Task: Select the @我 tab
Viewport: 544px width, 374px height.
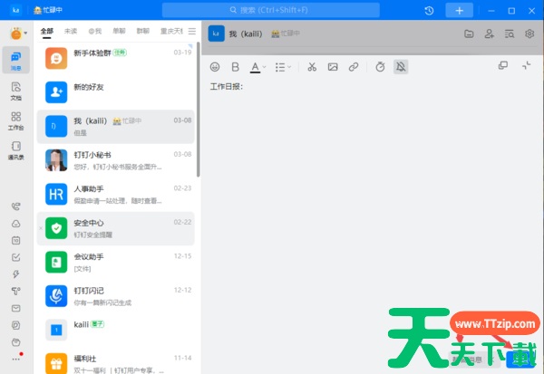Action: click(x=94, y=31)
